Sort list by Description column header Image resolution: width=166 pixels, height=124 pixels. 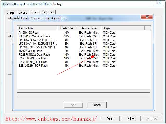[x=37, y=28]
